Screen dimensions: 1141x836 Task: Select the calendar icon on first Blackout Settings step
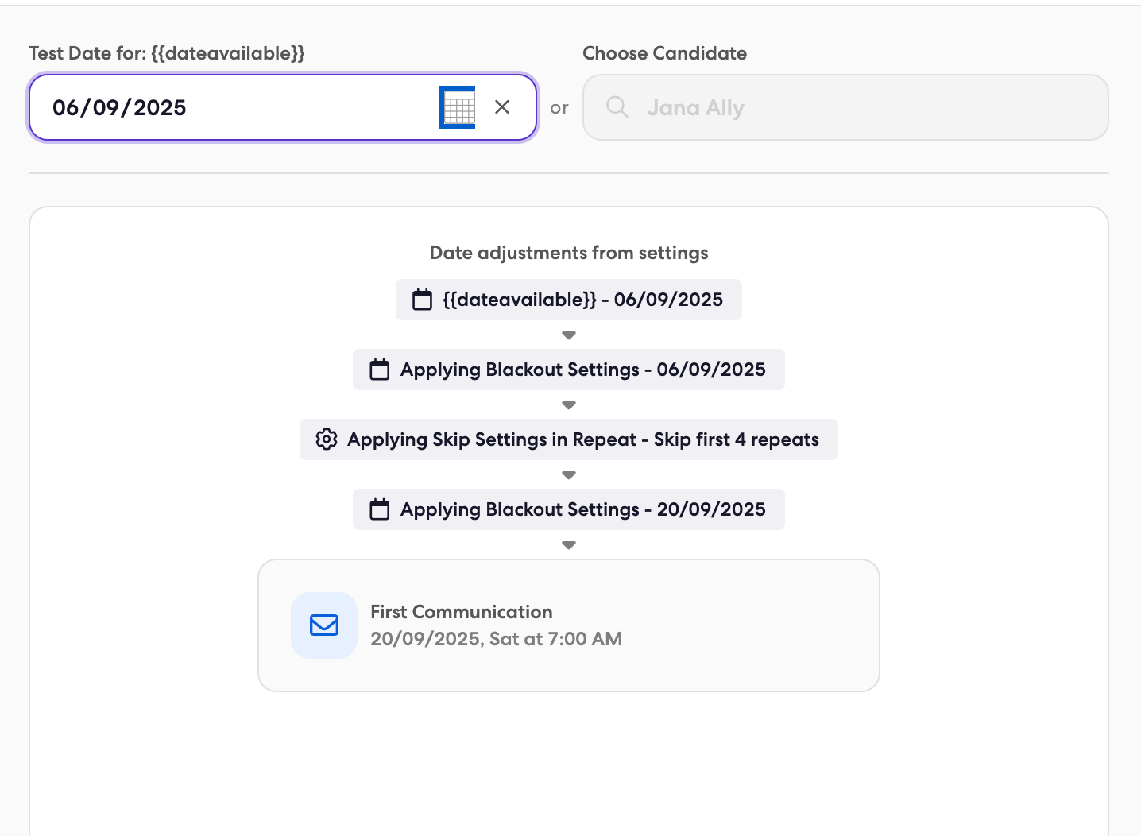[379, 369]
